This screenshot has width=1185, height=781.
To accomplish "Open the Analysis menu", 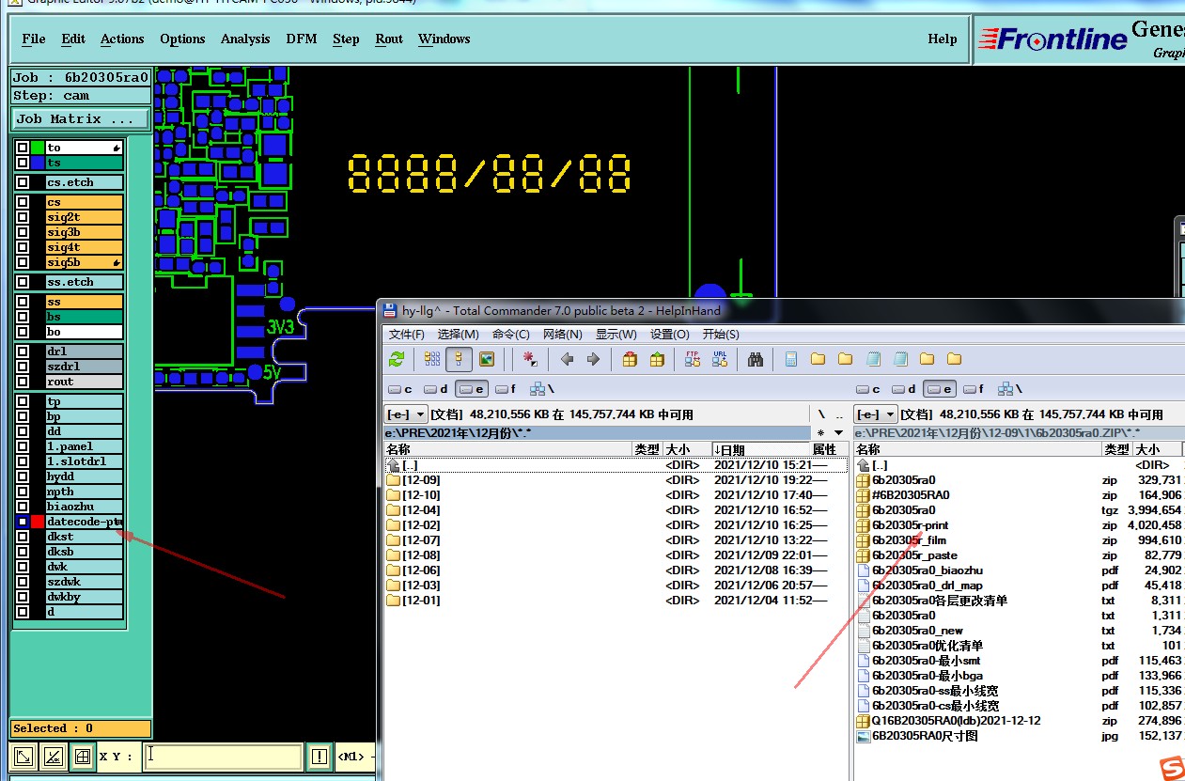I will point(245,39).
